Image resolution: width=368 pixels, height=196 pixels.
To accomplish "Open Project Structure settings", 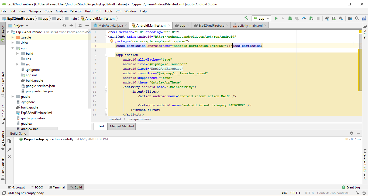I will pyautogui.click(x=350, y=18).
